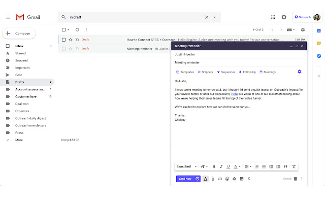
Task: Open the alignment dropdown
Action: click(x=248, y=166)
